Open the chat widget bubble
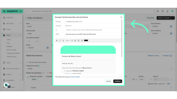 6,85
